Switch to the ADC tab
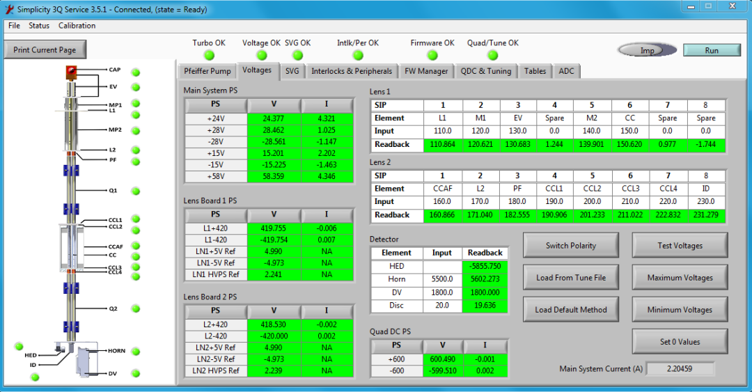Screen dimensions: 752x392 point(566,71)
